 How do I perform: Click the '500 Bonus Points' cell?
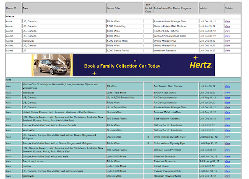[x=124, y=150]
